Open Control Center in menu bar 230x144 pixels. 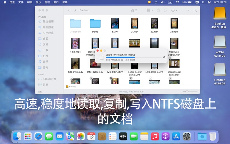click(209, 2)
